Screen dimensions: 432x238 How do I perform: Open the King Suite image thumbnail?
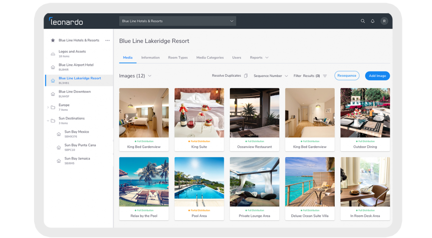199,113
